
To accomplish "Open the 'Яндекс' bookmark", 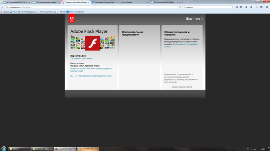I will (x=5, y=12).
